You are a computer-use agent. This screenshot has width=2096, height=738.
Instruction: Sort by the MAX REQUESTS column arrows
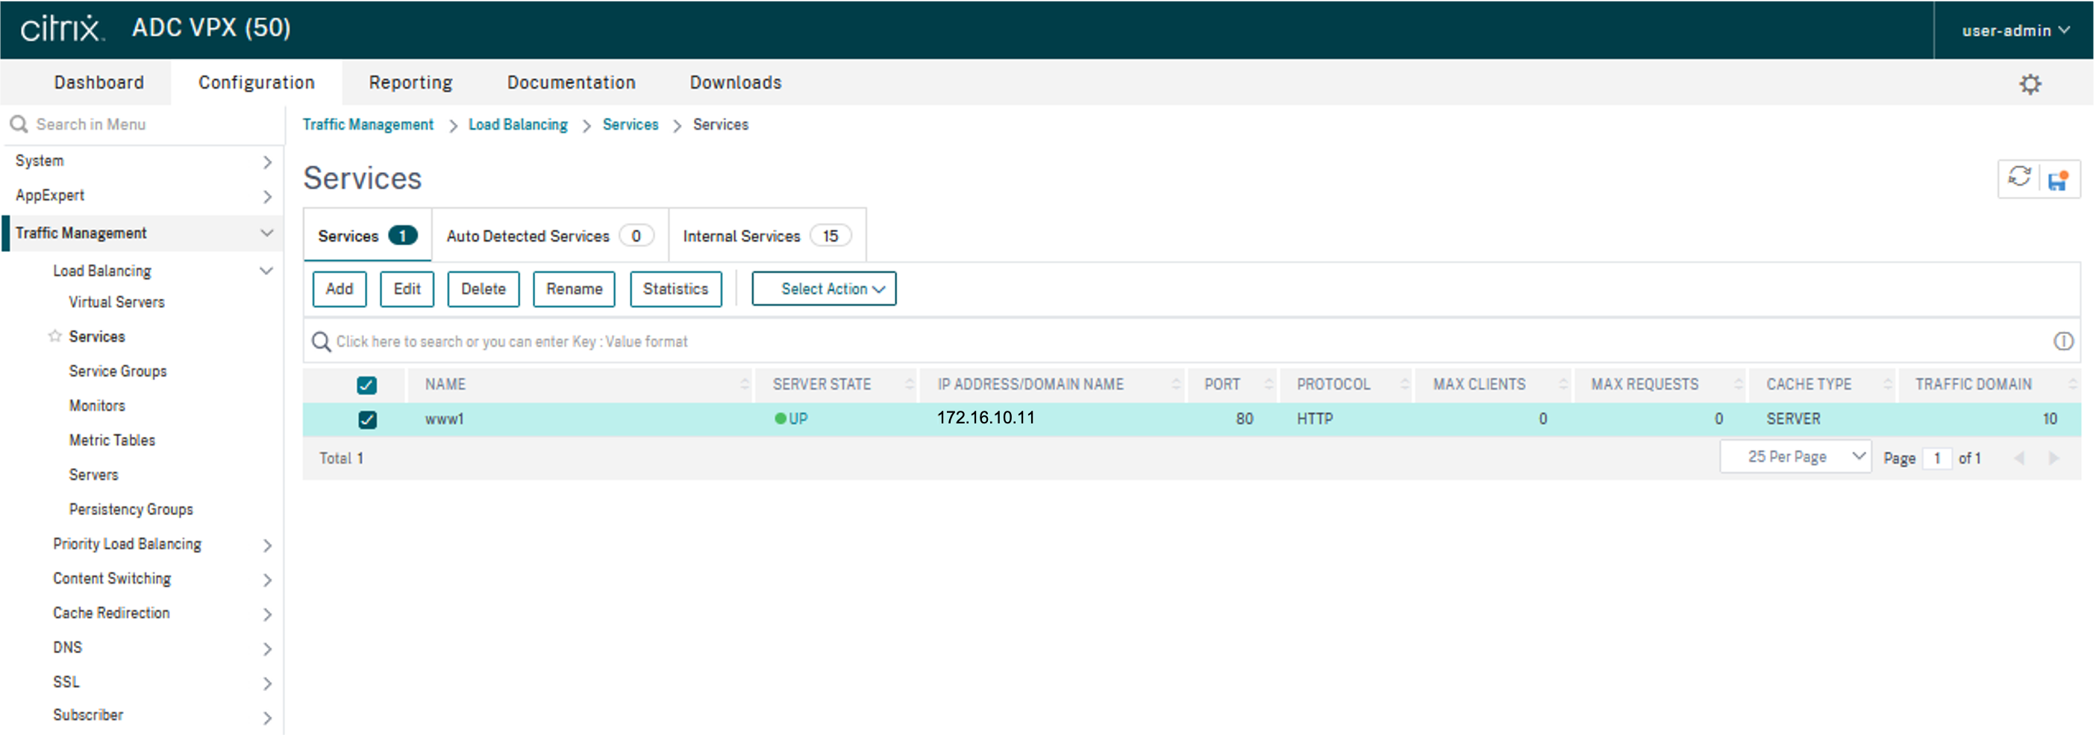coord(1738,385)
